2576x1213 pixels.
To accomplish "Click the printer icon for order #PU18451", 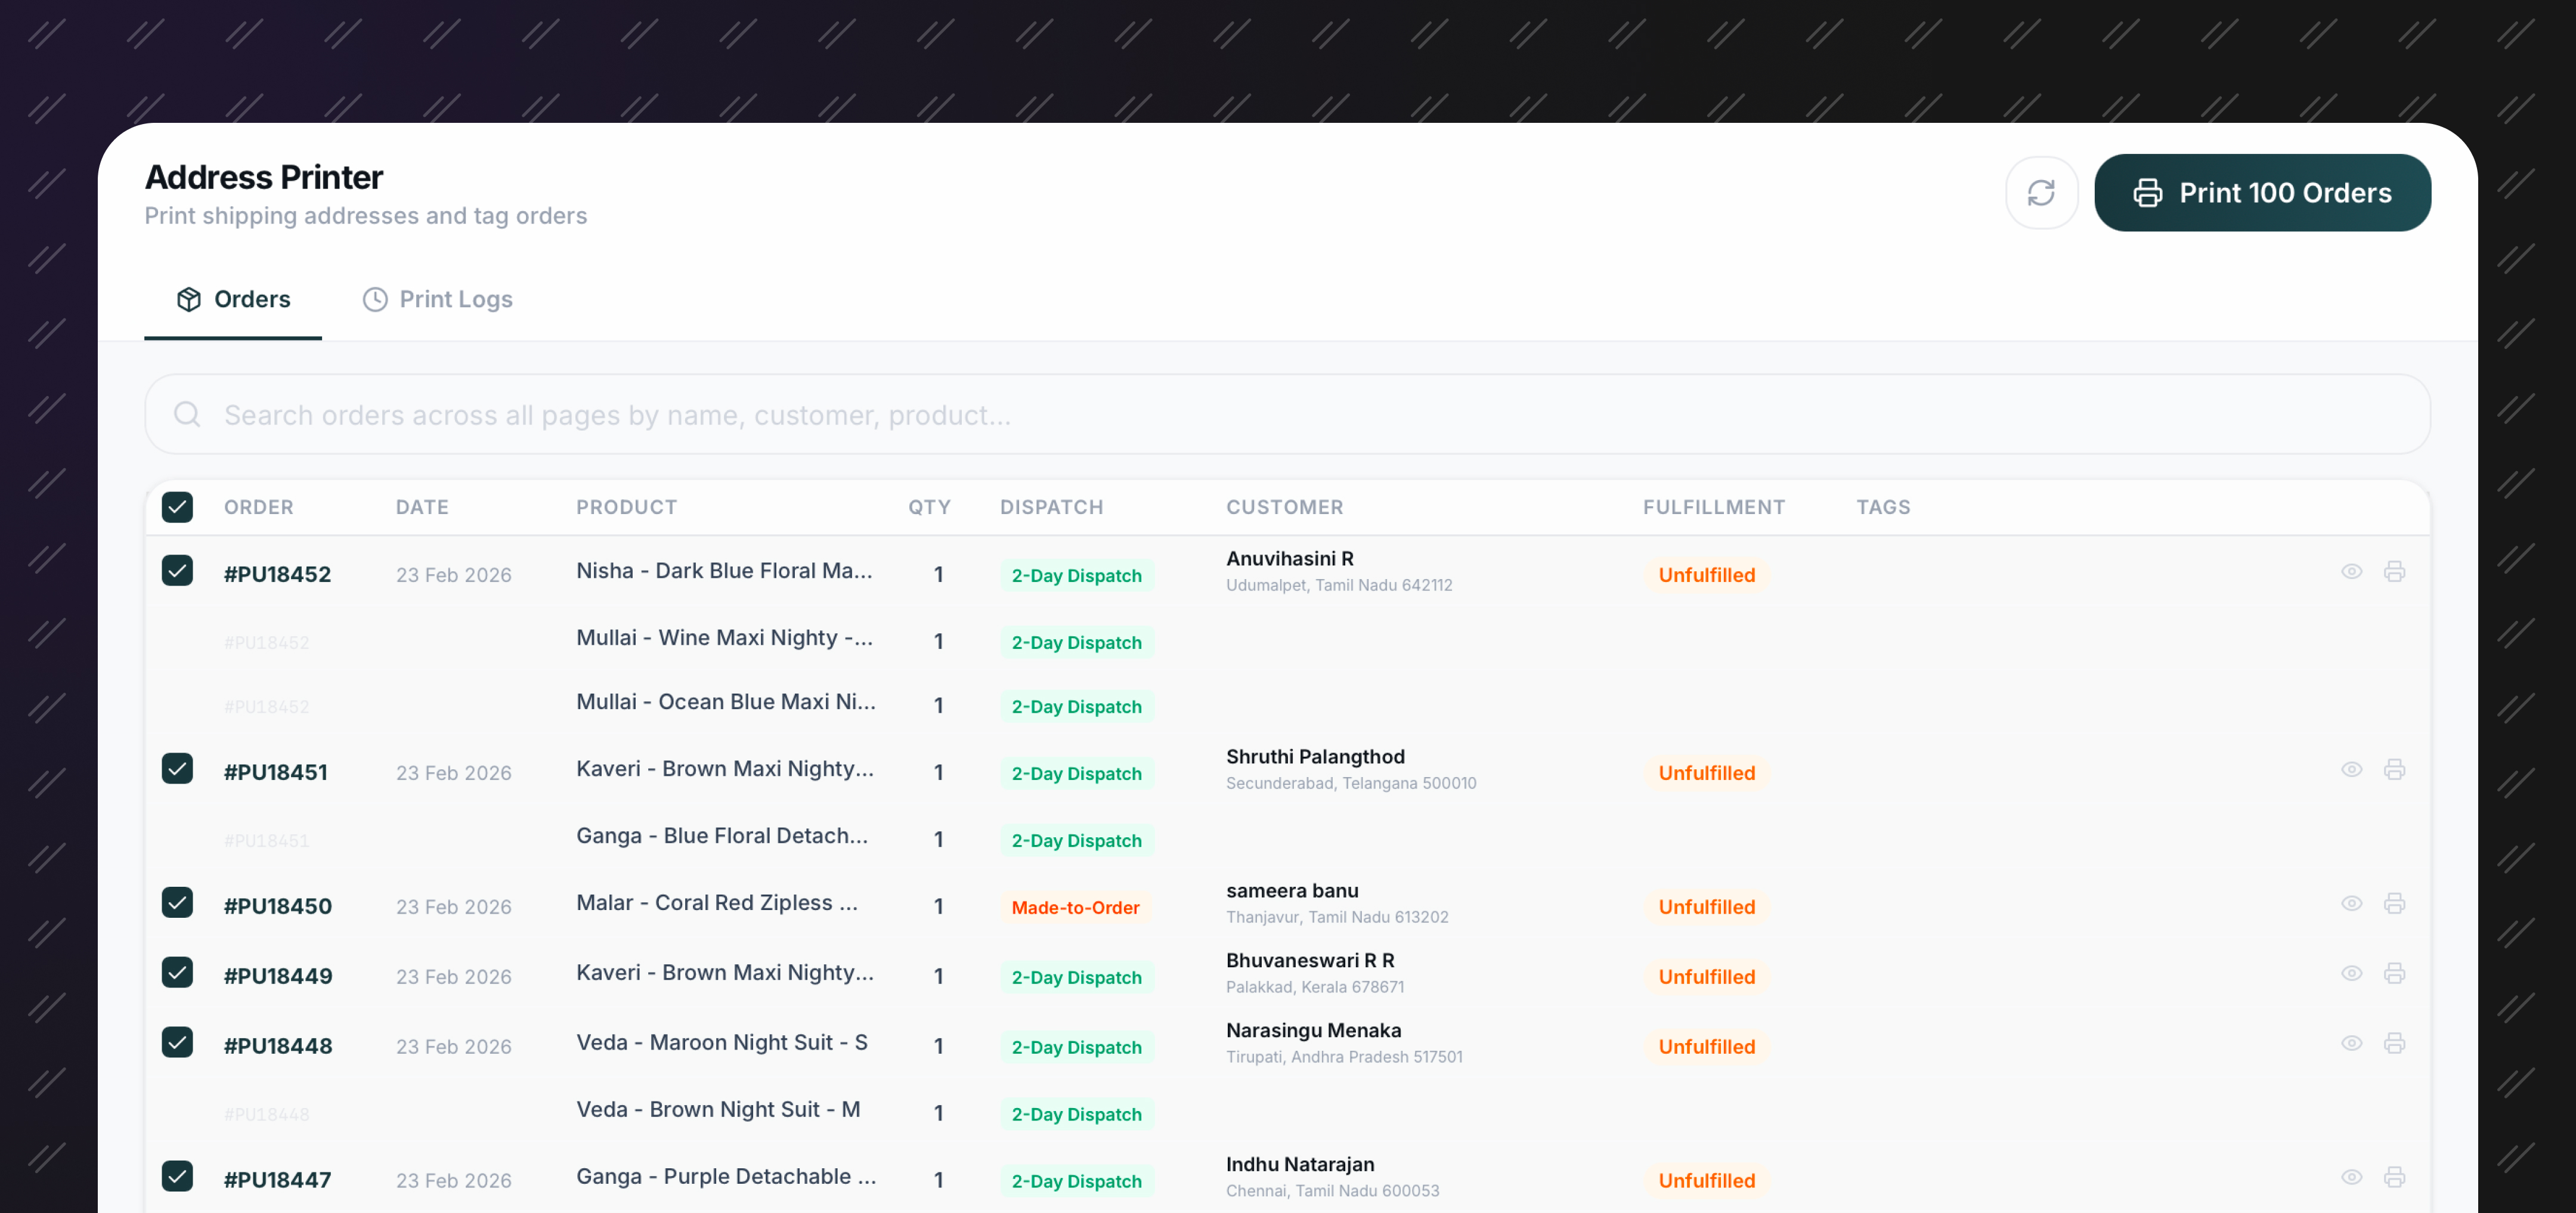I will tap(2396, 770).
